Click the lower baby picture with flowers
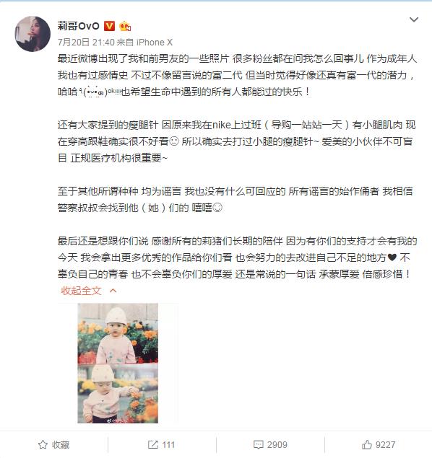This screenshot has height=458, width=432. pyautogui.click(x=118, y=394)
